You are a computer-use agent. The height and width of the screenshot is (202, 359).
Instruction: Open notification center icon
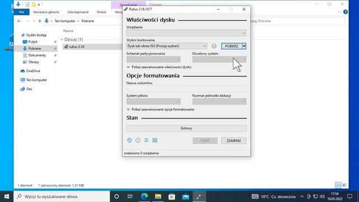tap(349, 196)
